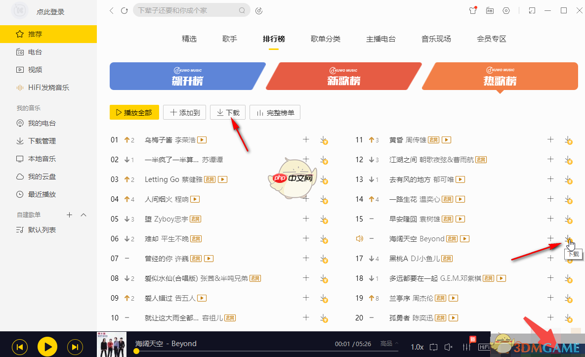Switch to the 歌单分类 tab

tap(326, 39)
